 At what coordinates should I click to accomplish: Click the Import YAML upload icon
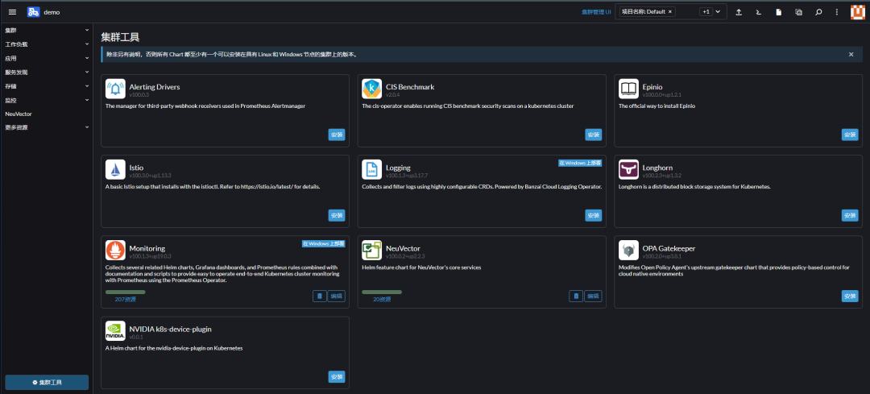[739, 11]
